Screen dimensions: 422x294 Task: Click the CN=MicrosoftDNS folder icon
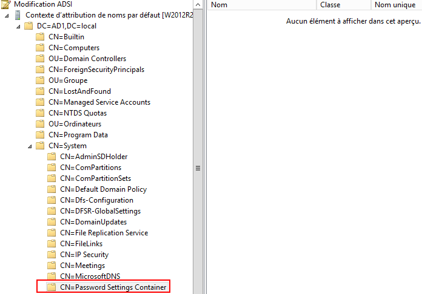coord(52,276)
